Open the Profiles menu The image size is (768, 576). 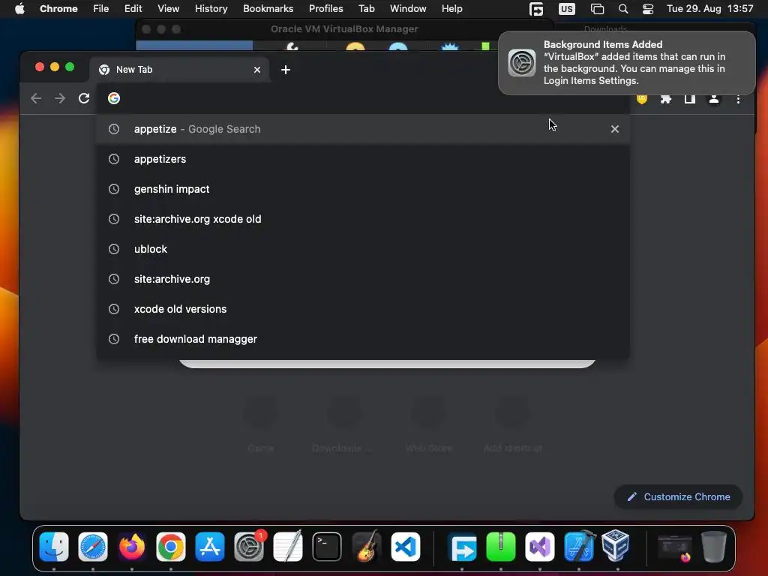[x=325, y=9]
